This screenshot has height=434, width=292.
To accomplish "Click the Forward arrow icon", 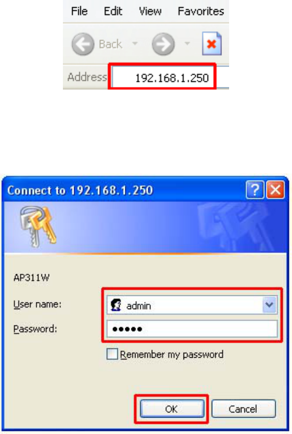I will [163, 44].
